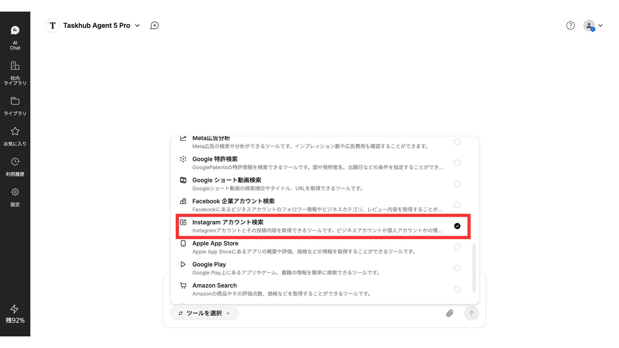This screenshot has width=619, height=348.
Task: Choose Amazon Search from tool list
Action: [214, 286]
